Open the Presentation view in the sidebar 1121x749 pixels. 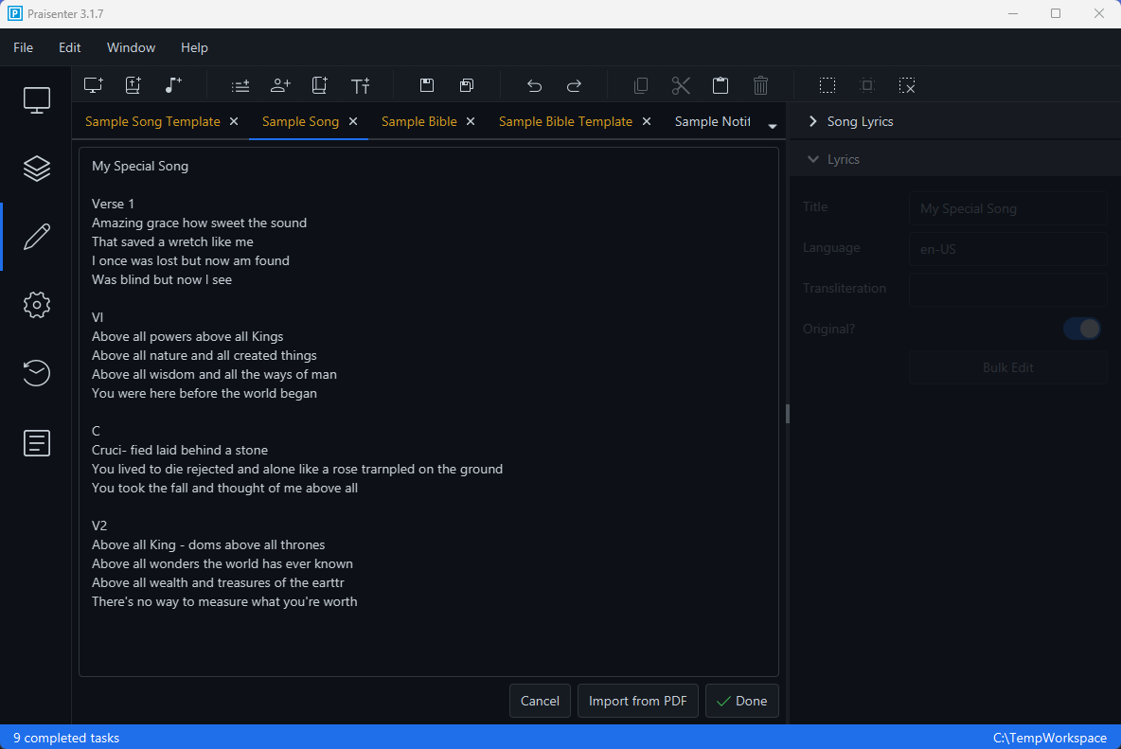pyautogui.click(x=36, y=98)
